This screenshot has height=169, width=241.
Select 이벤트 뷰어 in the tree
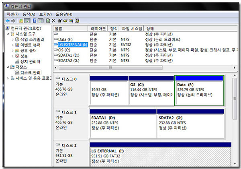(30, 45)
